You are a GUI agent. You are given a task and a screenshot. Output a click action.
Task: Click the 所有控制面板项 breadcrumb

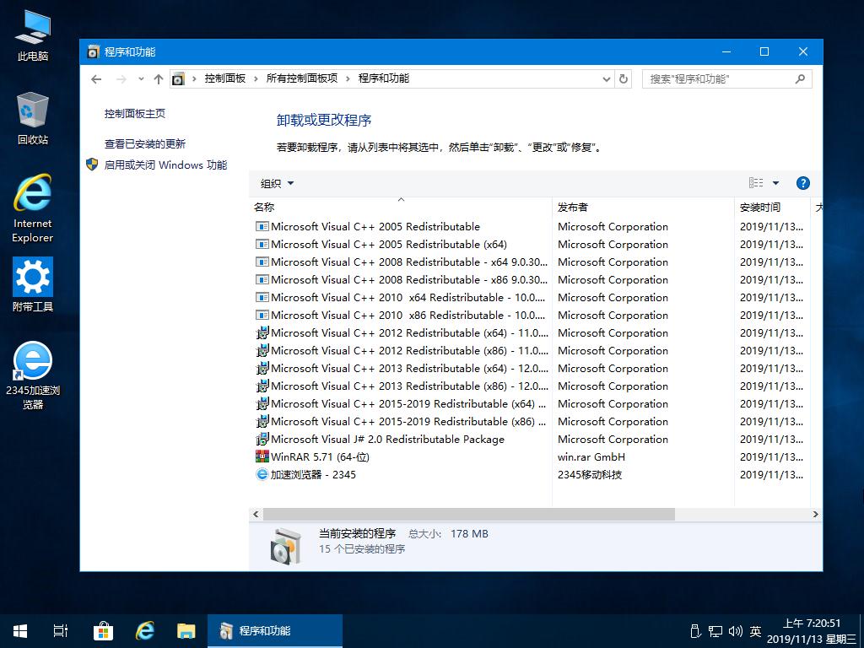tap(302, 78)
